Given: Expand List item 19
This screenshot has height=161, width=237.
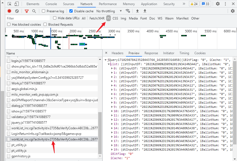Looking at the screenshot, I should coord(112,149).
